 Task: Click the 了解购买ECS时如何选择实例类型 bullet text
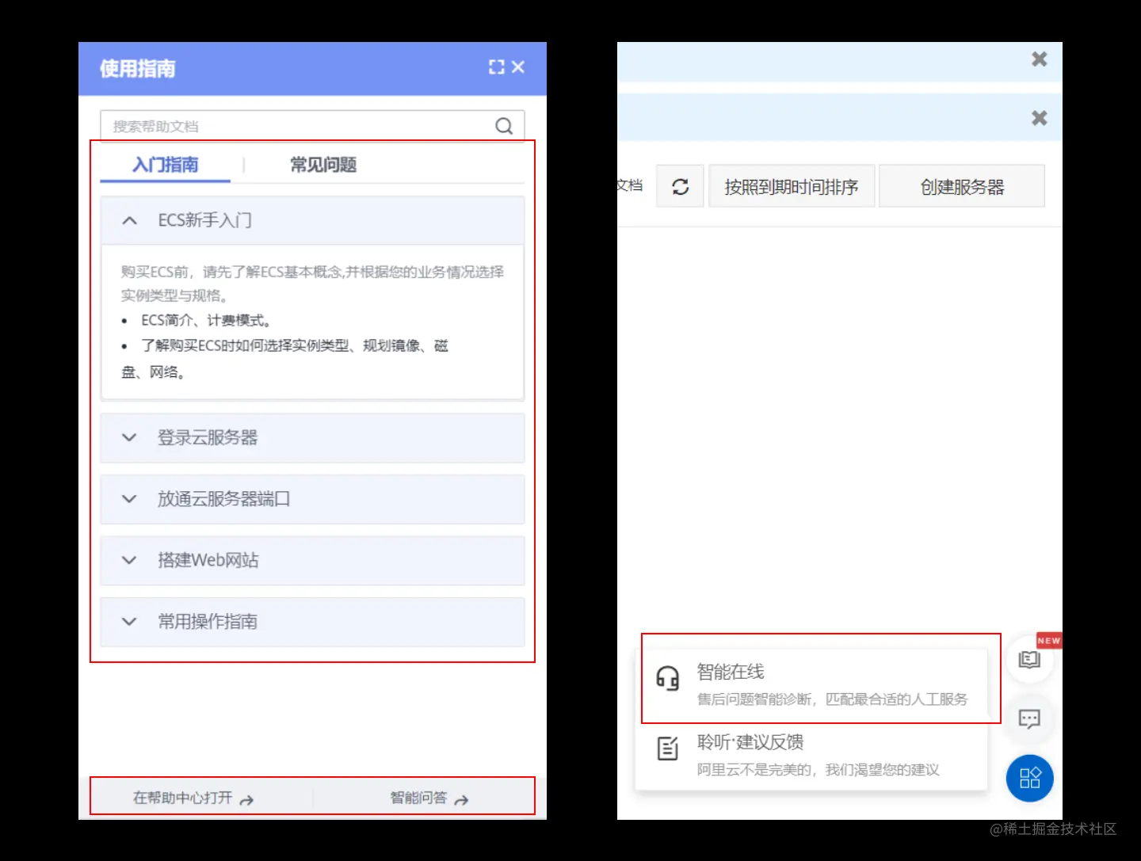285,358
